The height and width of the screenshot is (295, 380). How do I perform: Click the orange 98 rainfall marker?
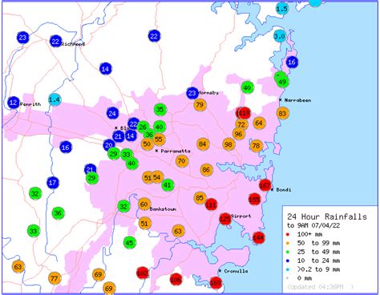tap(228, 144)
